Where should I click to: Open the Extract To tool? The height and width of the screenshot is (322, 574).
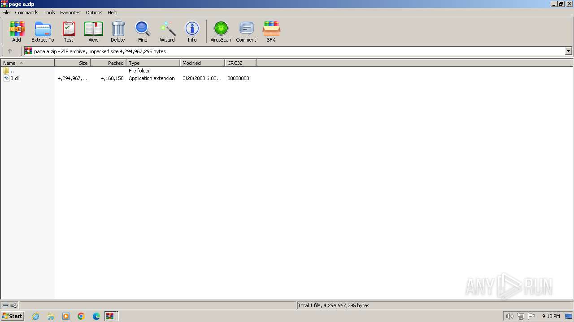click(43, 32)
